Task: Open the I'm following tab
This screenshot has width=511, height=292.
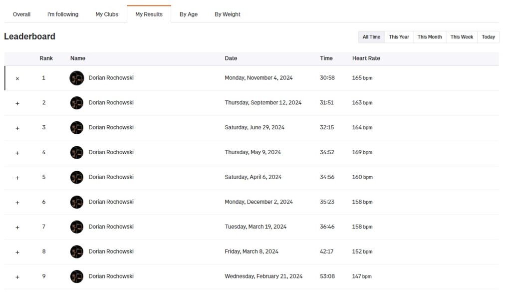Action: click(x=63, y=14)
